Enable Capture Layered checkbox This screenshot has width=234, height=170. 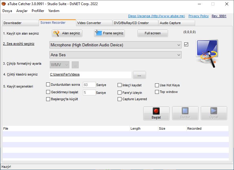point(119,99)
